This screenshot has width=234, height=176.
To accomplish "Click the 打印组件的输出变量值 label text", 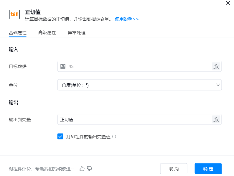I will 88,136.
